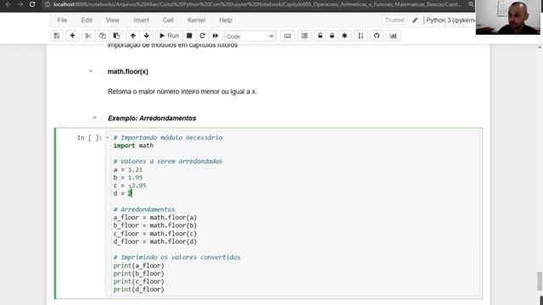Go back in browser
This screenshot has height=305, width=543.
8,4
